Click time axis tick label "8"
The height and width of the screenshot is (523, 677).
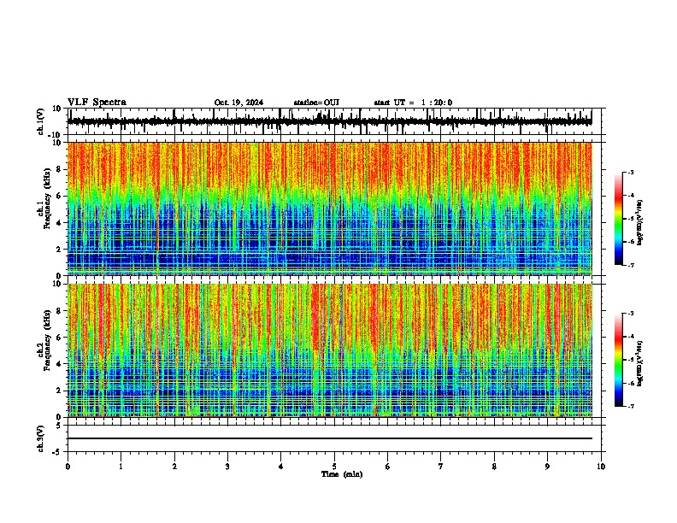pos(494,467)
